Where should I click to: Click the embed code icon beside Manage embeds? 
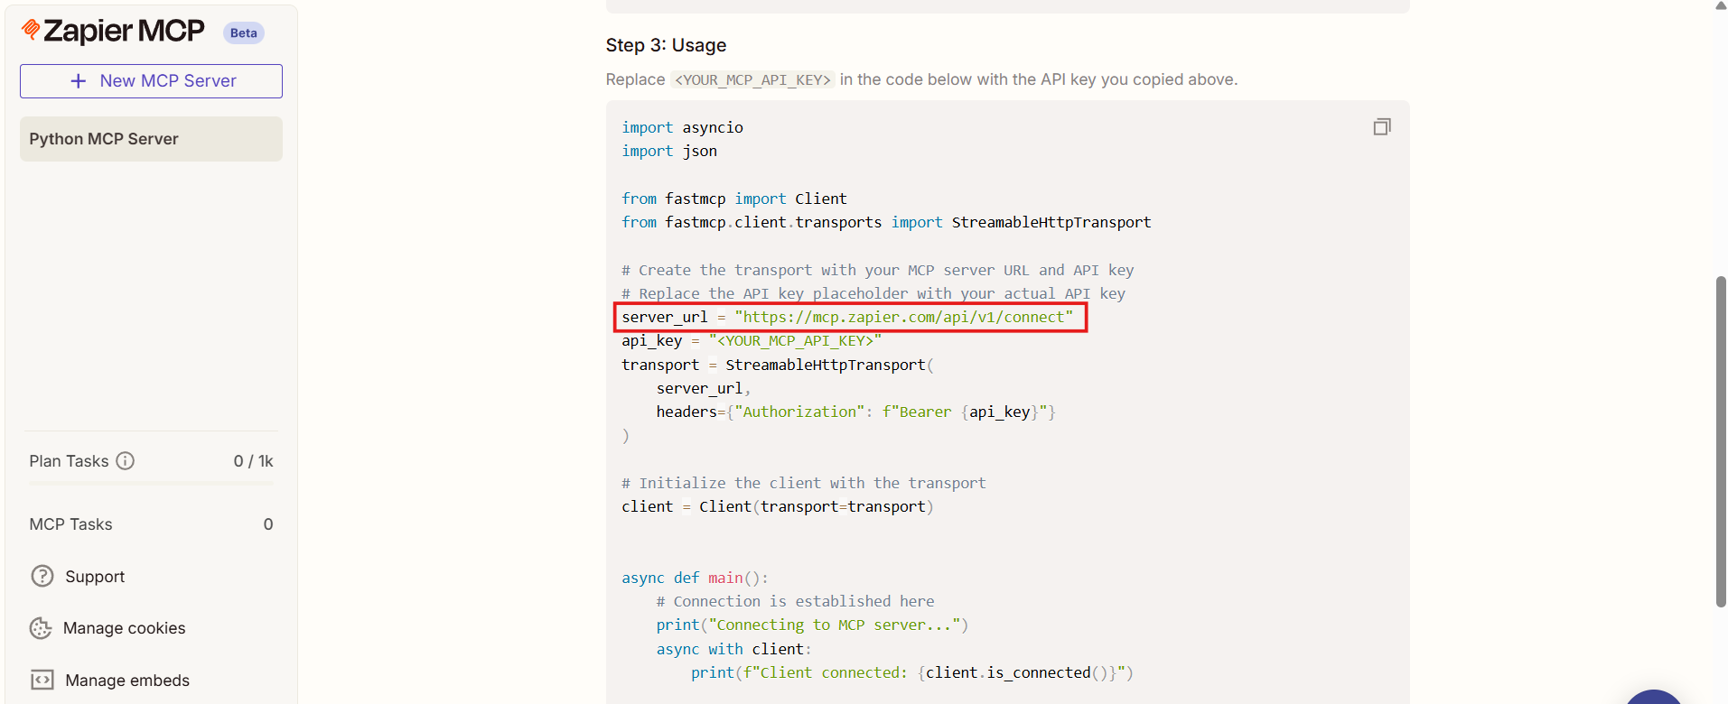42,681
